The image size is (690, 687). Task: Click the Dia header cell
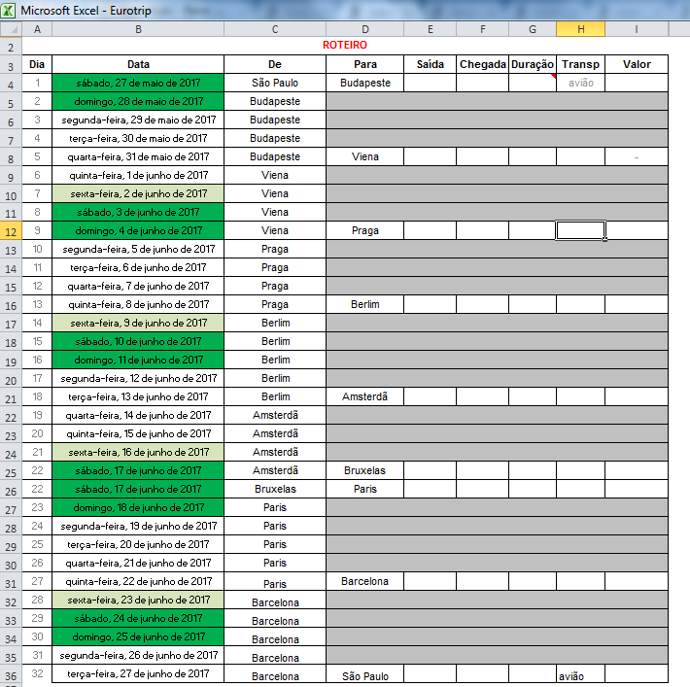37,64
